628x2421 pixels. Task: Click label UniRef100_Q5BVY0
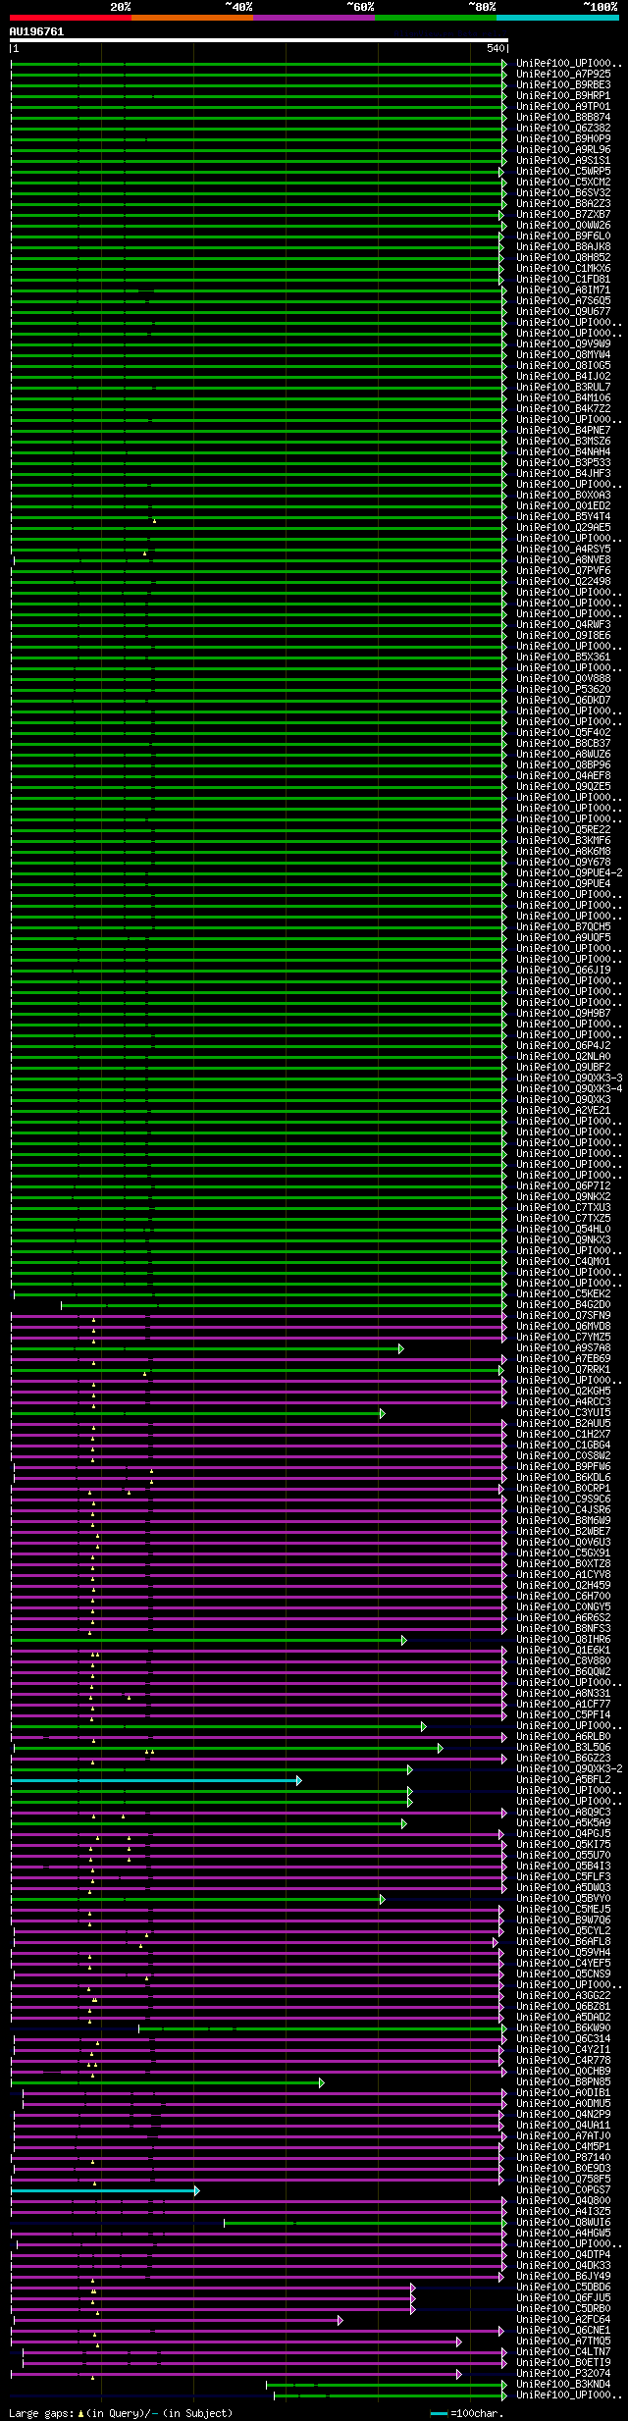point(563,1898)
